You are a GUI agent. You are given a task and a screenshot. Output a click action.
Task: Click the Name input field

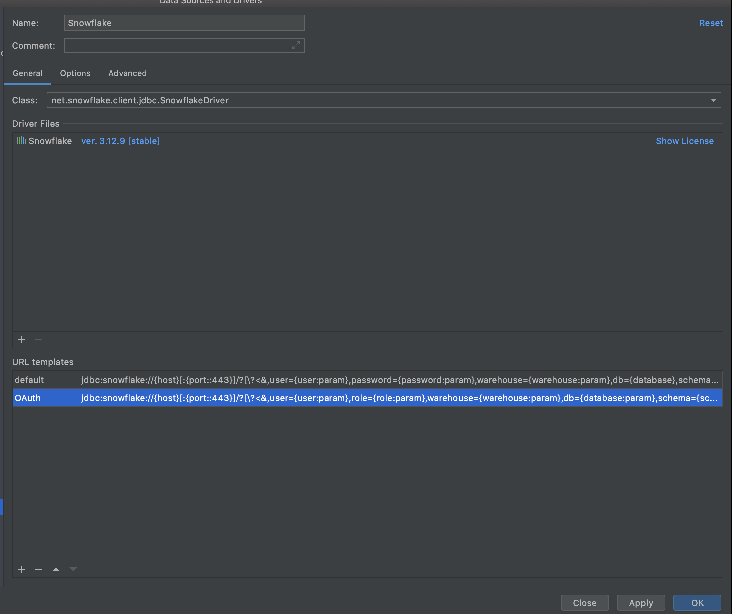[184, 23]
